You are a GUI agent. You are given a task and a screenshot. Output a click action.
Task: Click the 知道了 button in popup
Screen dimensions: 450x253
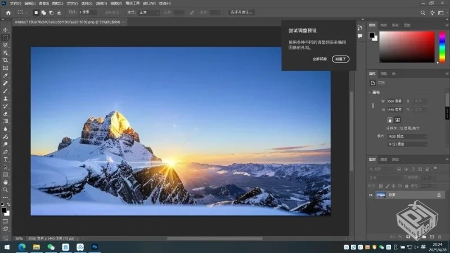(340, 58)
